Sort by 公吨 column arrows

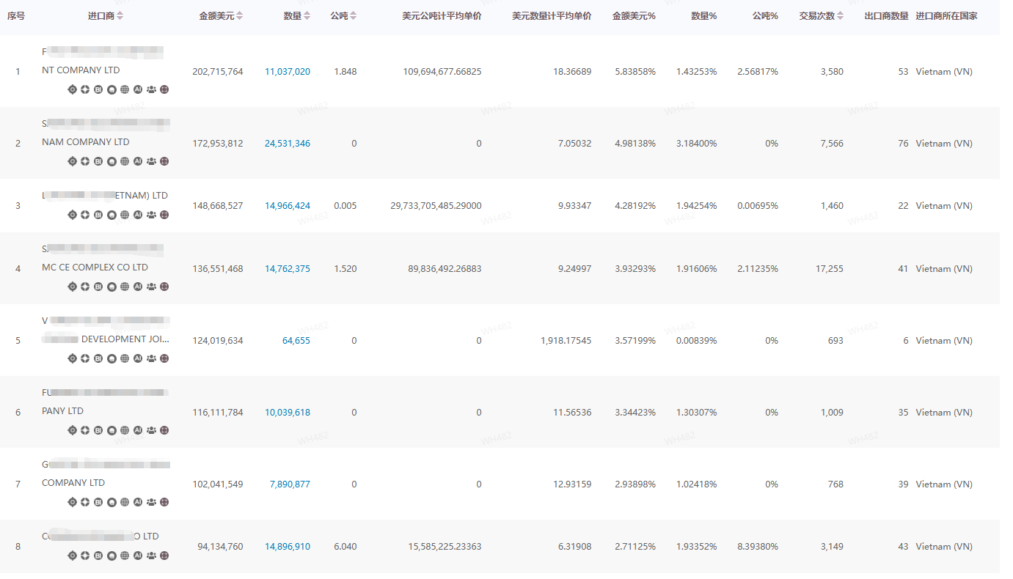[354, 16]
